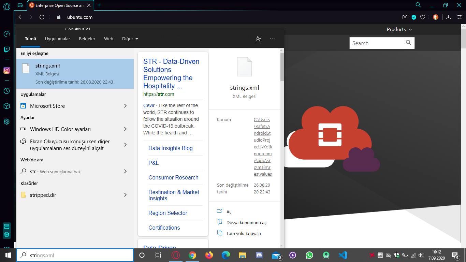Open Region Selector link
466x262 pixels.
click(x=168, y=213)
